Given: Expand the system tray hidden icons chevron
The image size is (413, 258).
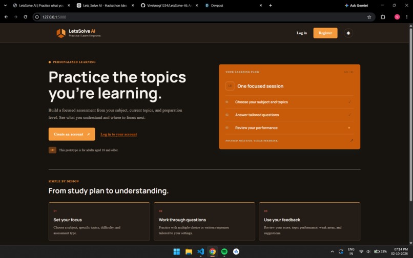Looking at the screenshot, I should point(332,252).
